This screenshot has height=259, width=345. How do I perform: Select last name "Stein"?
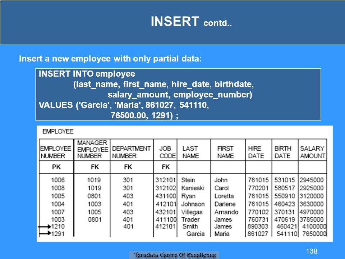[188, 180]
